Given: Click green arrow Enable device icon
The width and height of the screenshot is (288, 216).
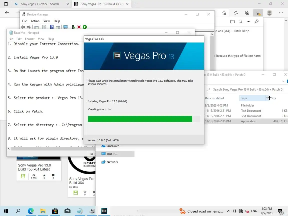Looking at the screenshot, I should coord(85,27).
